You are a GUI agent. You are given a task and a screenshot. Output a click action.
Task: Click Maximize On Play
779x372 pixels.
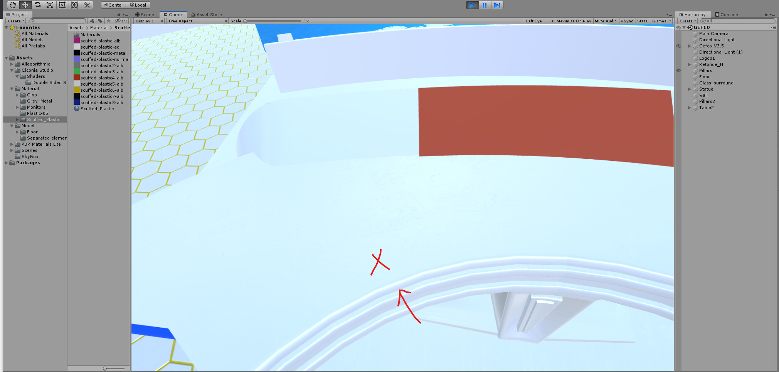(x=574, y=21)
